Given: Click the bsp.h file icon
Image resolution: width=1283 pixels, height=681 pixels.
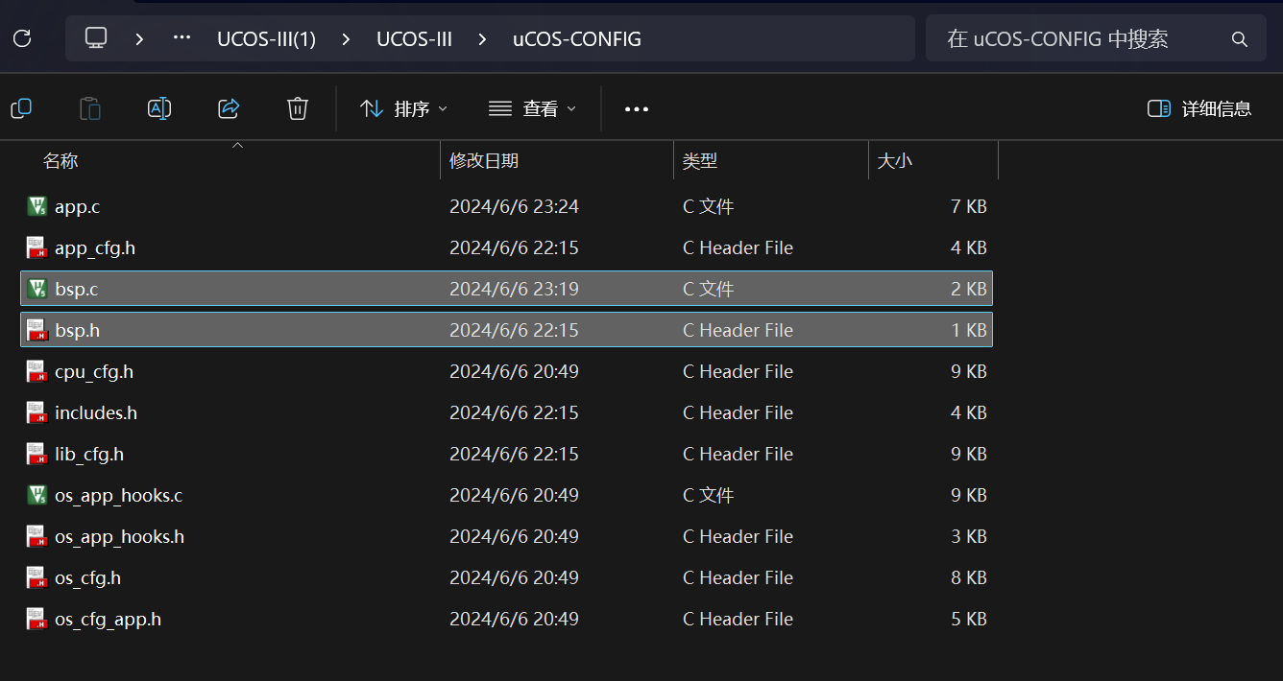Looking at the screenshot, I should coord(37,330).
